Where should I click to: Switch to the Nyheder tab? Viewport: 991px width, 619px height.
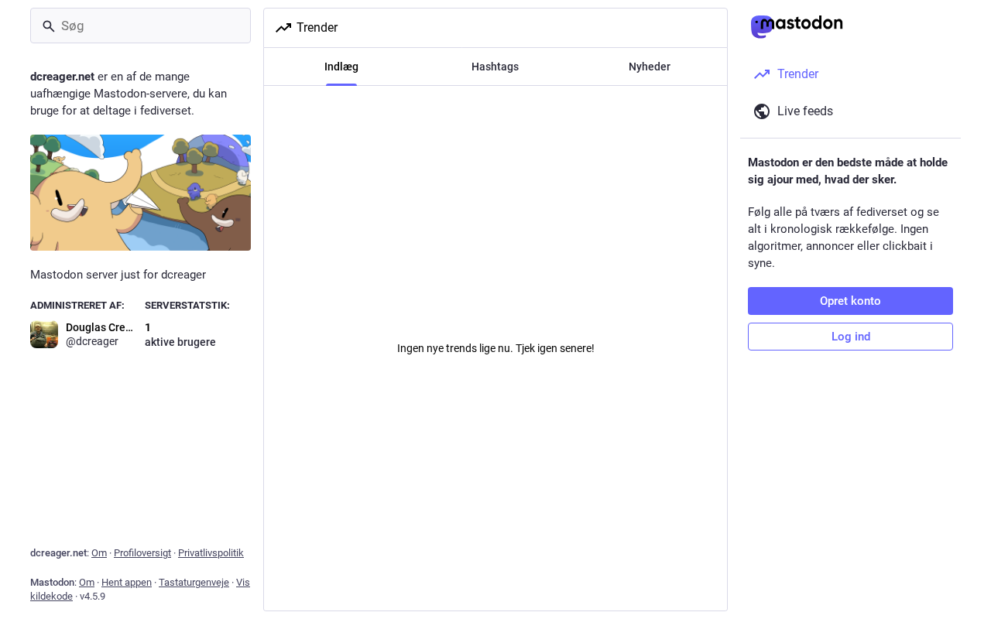pyautogui.click(x=650, y=67)
